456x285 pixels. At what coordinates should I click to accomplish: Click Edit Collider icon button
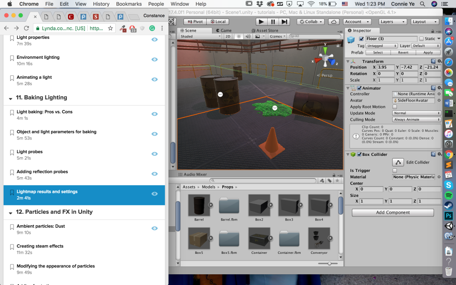(398, 162)
